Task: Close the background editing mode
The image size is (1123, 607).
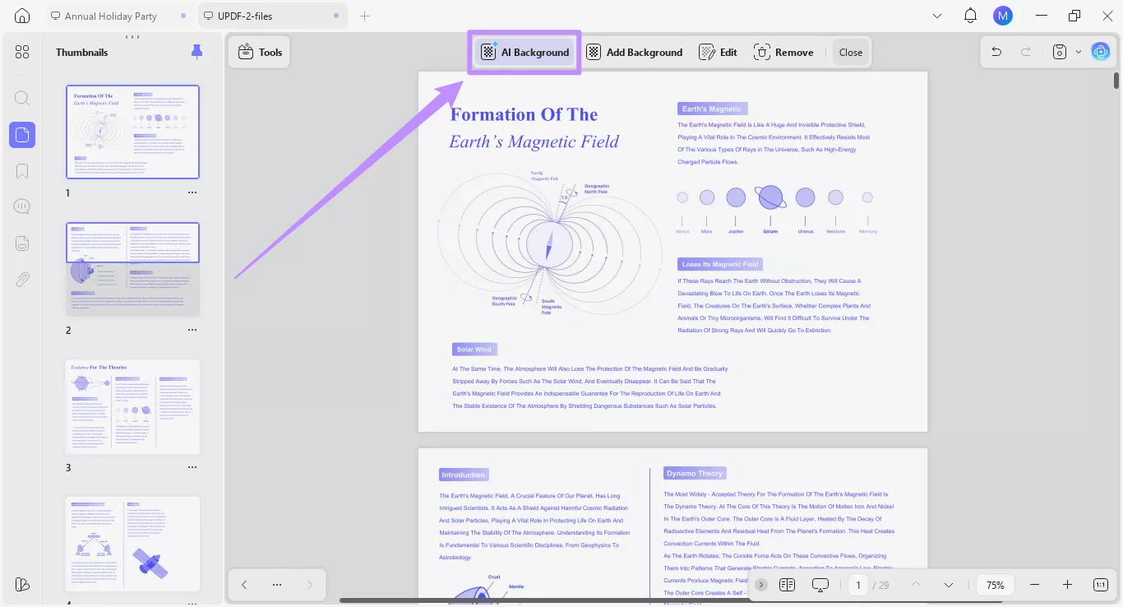Action: [850, 51]
